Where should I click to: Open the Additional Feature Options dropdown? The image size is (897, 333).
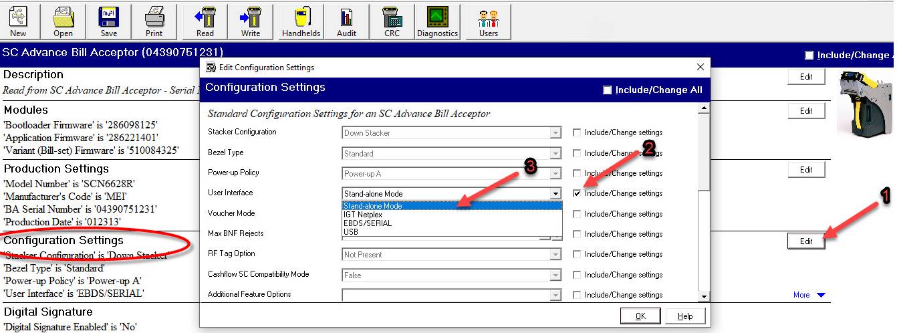click(x=555, y=295)
